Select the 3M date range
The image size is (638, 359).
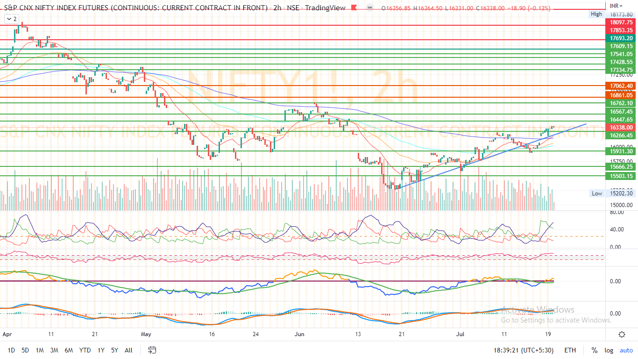[x=54, y=350]
